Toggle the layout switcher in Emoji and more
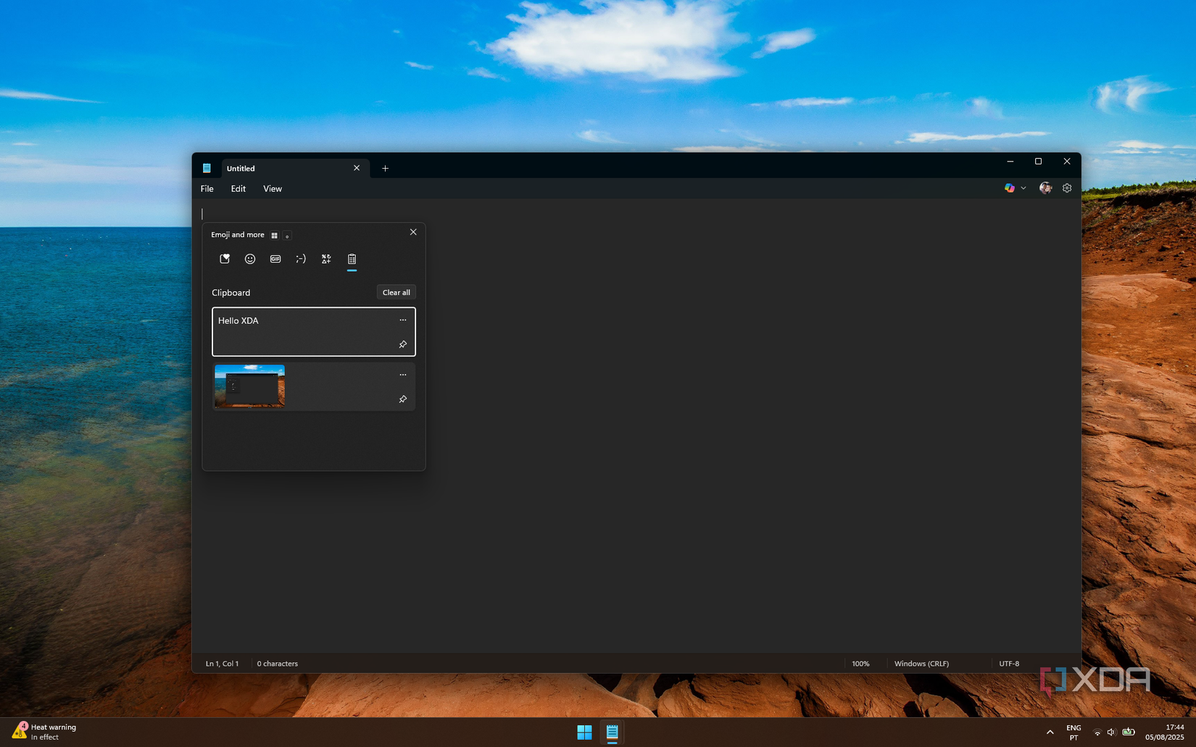1196x747 pixels. click(x=275, y=235)
